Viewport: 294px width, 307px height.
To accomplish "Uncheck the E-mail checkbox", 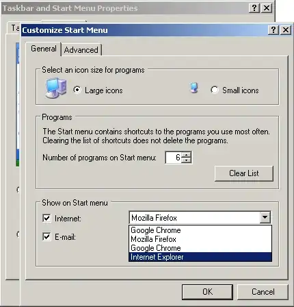I will 46,236.
